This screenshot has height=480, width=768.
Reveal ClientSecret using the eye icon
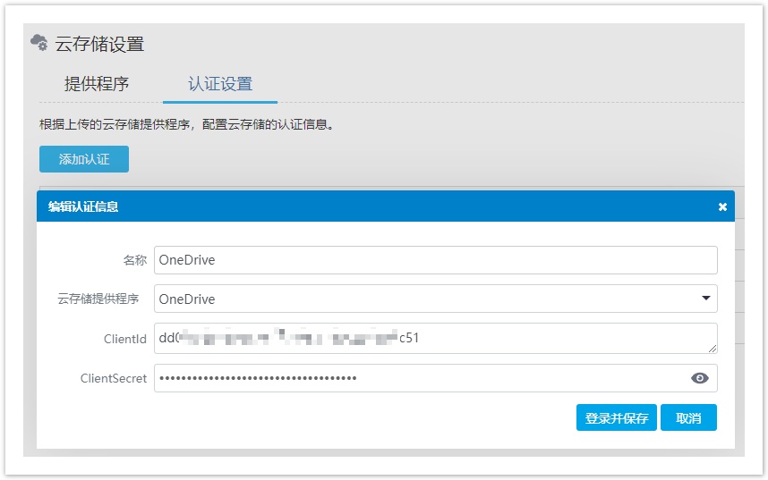point(699,378)
